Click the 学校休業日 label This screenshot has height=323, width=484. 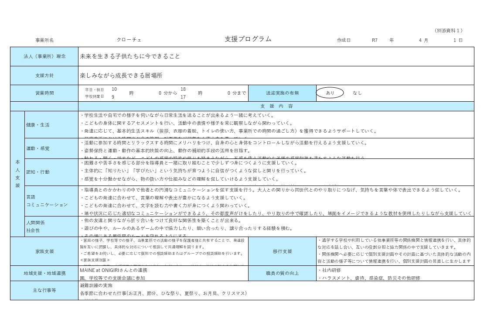click(x=95, y=96)
